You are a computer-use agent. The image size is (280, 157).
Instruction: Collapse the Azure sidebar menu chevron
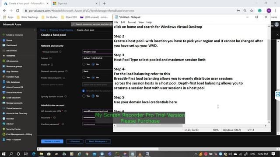click(35, 30)
